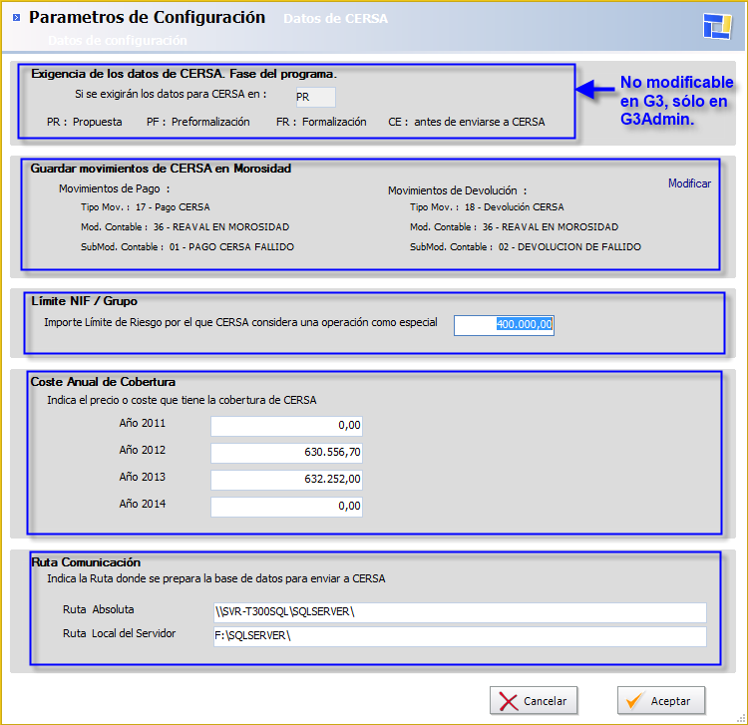
Task: Click the Ruta Absoluta path field
Action: pos(460,612)
